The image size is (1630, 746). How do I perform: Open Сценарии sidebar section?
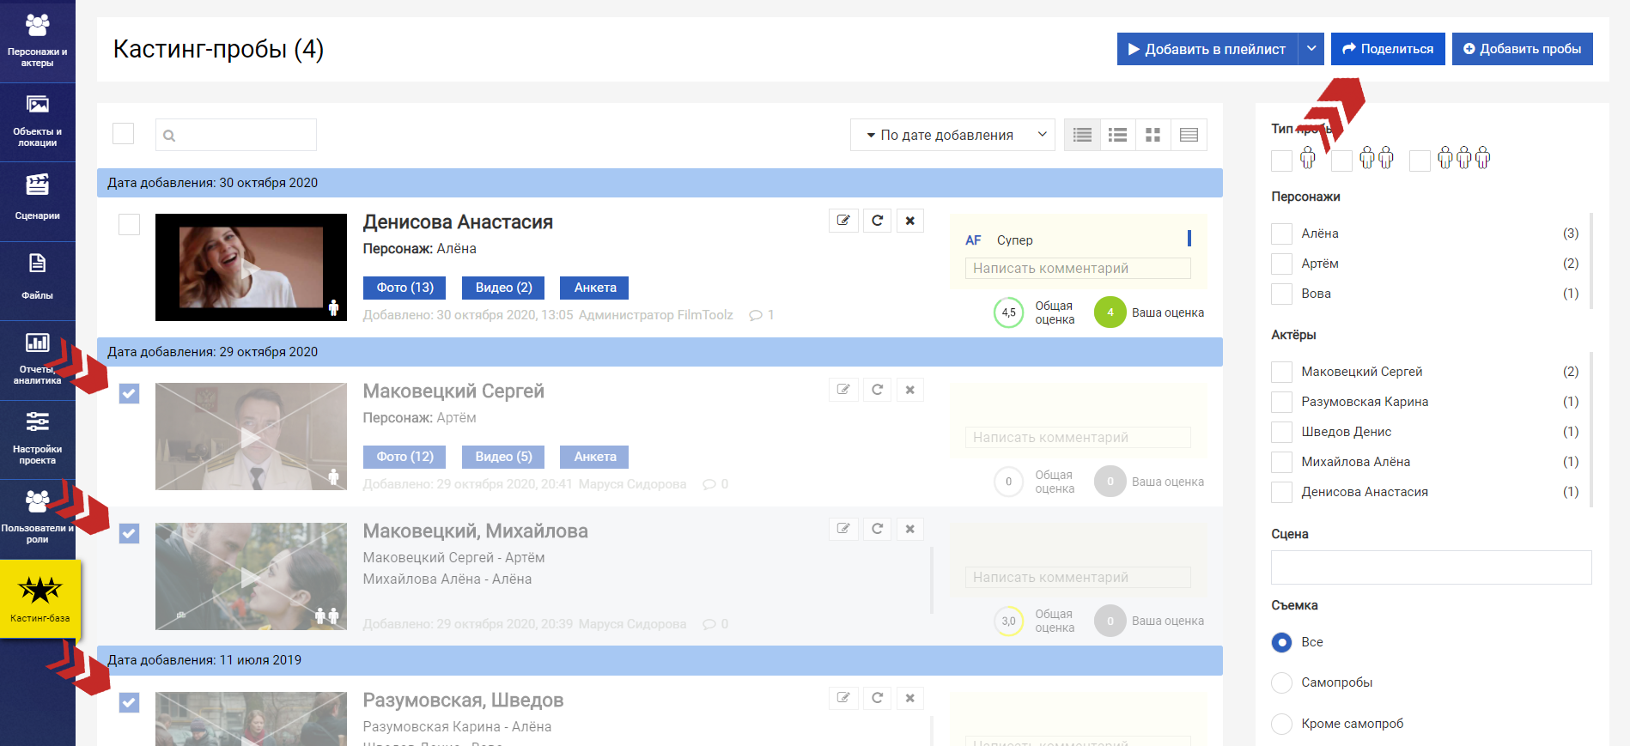point(38,201)
